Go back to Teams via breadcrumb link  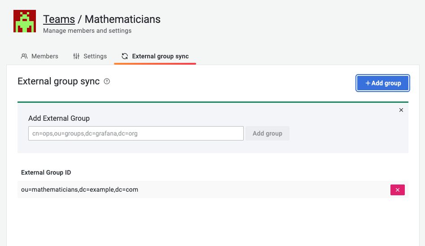tap(59, 19)
